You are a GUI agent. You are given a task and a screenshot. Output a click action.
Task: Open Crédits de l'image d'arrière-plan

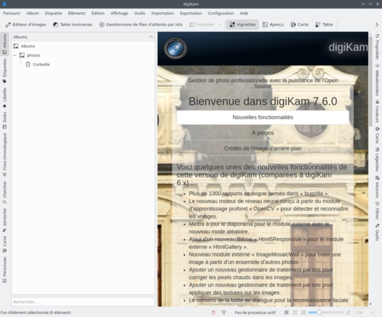tap(263, 148)
